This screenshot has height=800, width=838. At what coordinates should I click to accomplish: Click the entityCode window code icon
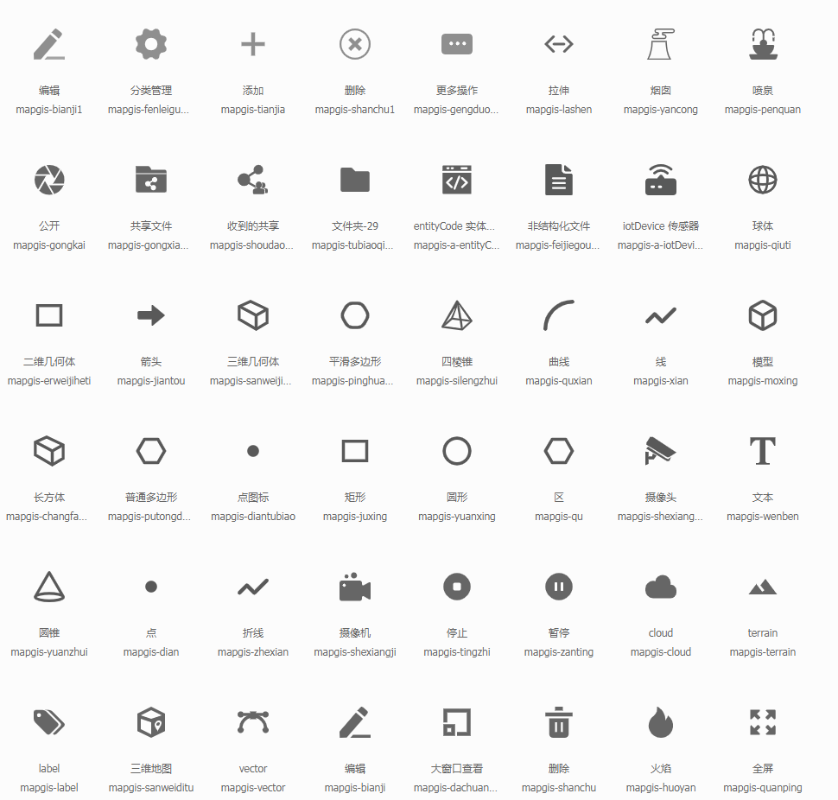pos(457,180)
